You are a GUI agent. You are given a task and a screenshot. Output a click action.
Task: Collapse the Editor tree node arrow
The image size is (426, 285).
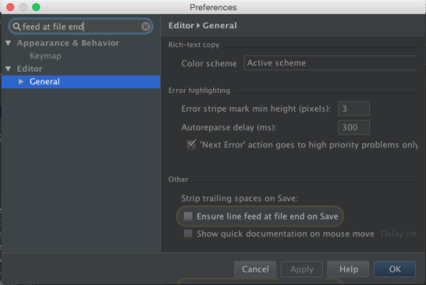pyautogui.click(x=9, y=68)
